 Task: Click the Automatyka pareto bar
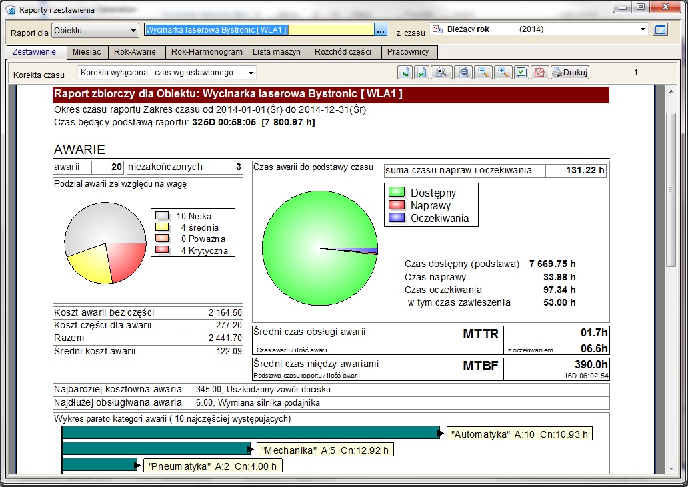250,432
